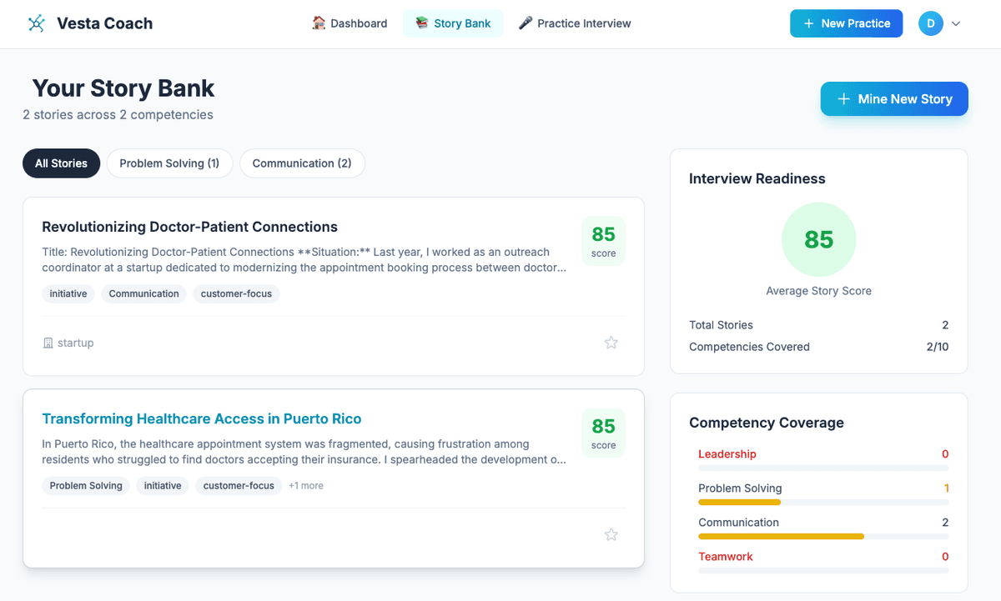Select the All Stories filter
Image resolution: width=1001 pixels, height=601 pixels.
coord(61,163)
